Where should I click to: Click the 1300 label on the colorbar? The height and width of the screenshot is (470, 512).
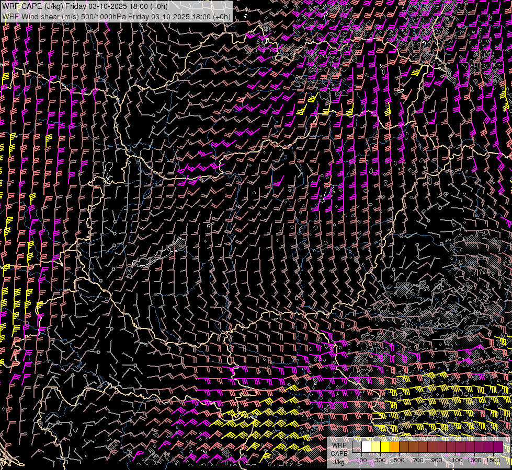click(474, 460)
